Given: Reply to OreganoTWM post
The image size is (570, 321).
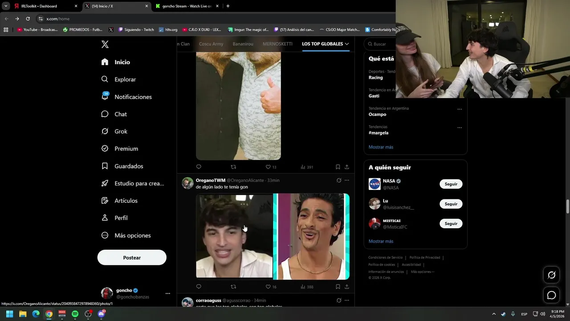Looking at the screenshot, I should coord(199,287).
